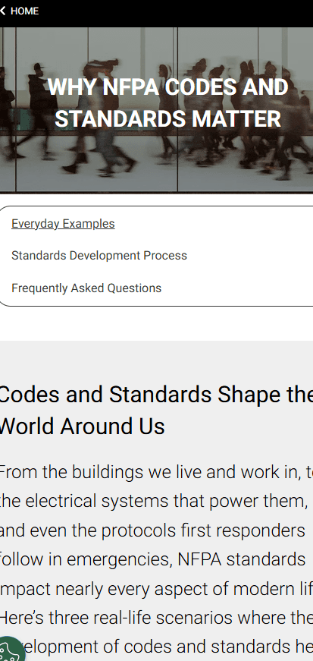This screenshot has width=313, height=661.
Task: Click 'follow in emergencies, NFPA standards' line
Action: click(152, 559)
